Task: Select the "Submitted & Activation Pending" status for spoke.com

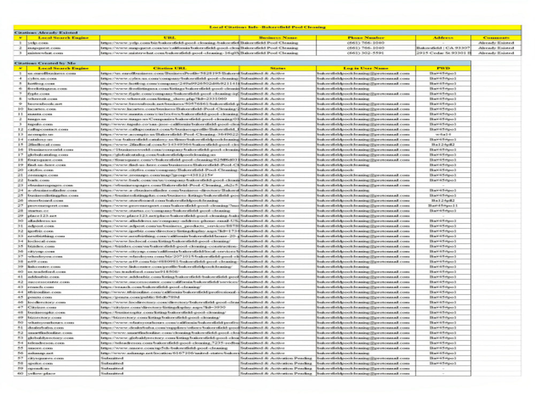Action: pyautogui.click(x=278, y=364)
